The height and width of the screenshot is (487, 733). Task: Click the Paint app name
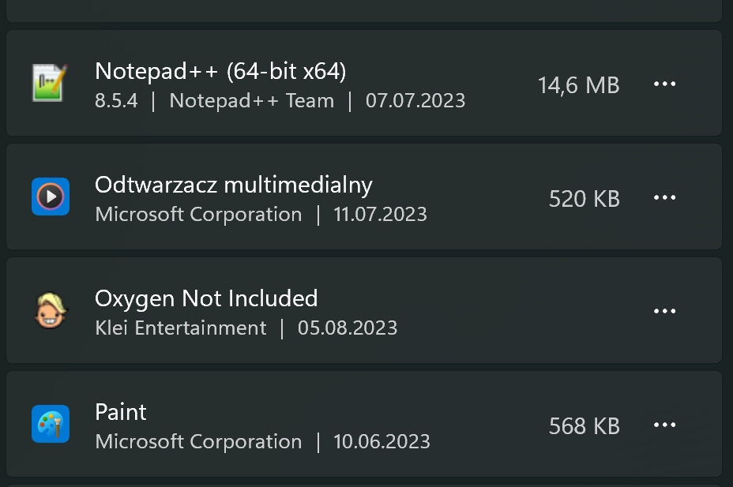click(121, 412)
